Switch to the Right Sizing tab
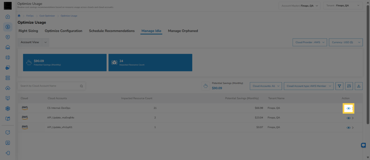370x160 pixels. coord(28,31)
